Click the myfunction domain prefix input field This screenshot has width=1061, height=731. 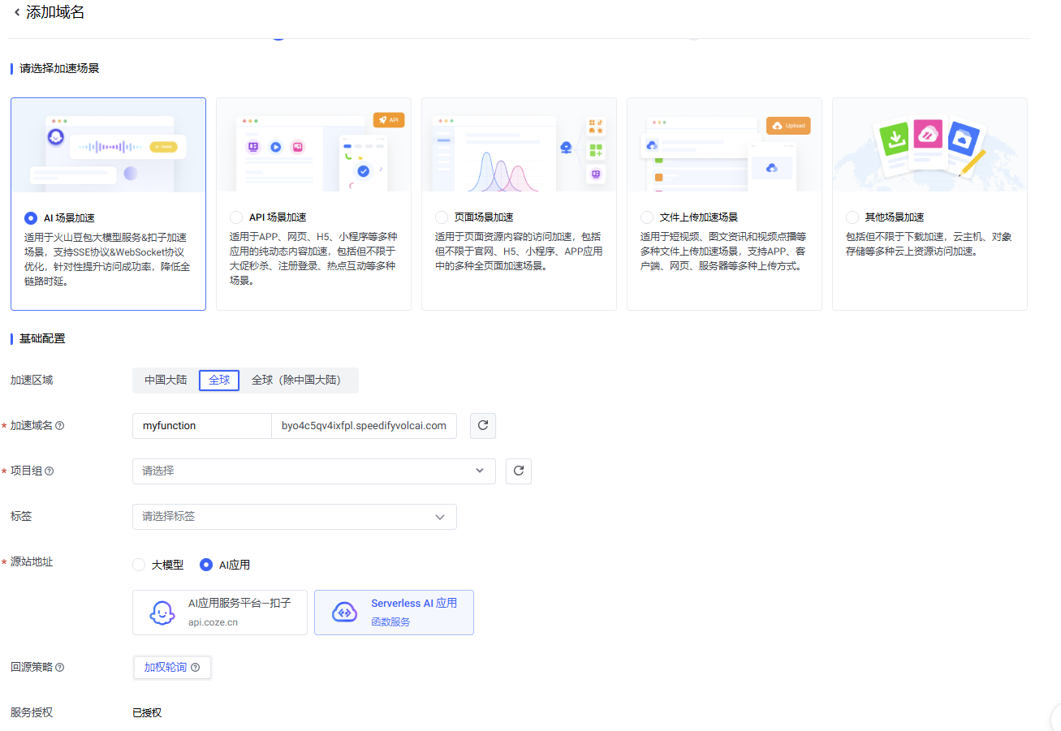click(201, 426)
